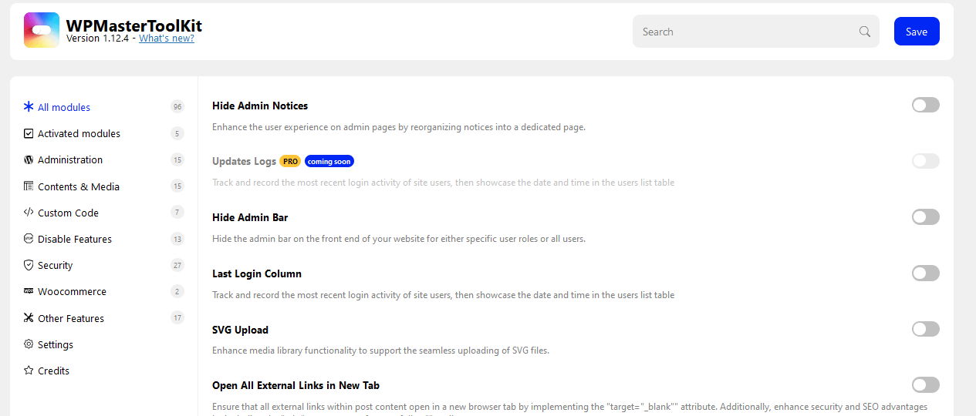Click the gear icon beside Settings
This screenshot has width=976, height=416.
click(x=29, y=344)
